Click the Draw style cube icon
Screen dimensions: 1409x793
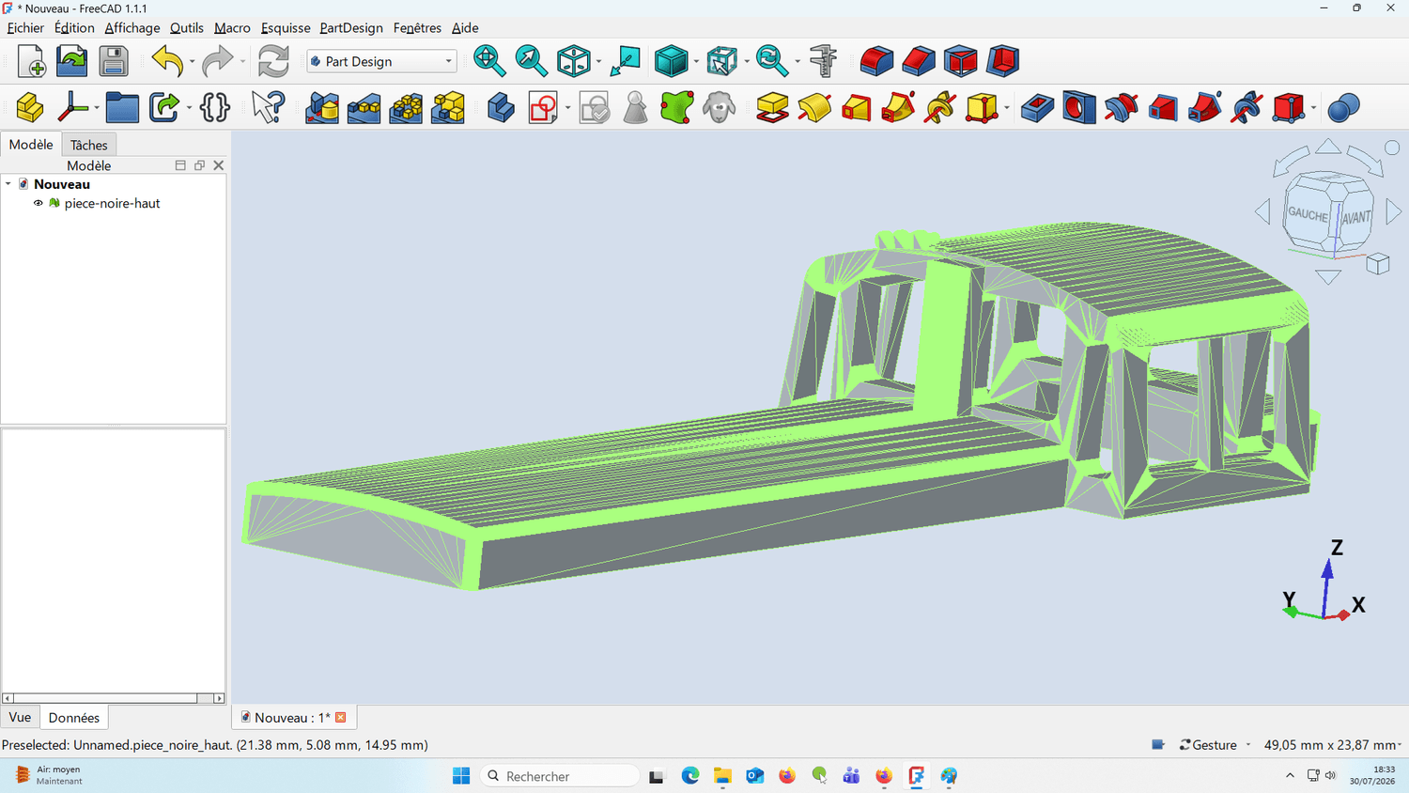671,61
